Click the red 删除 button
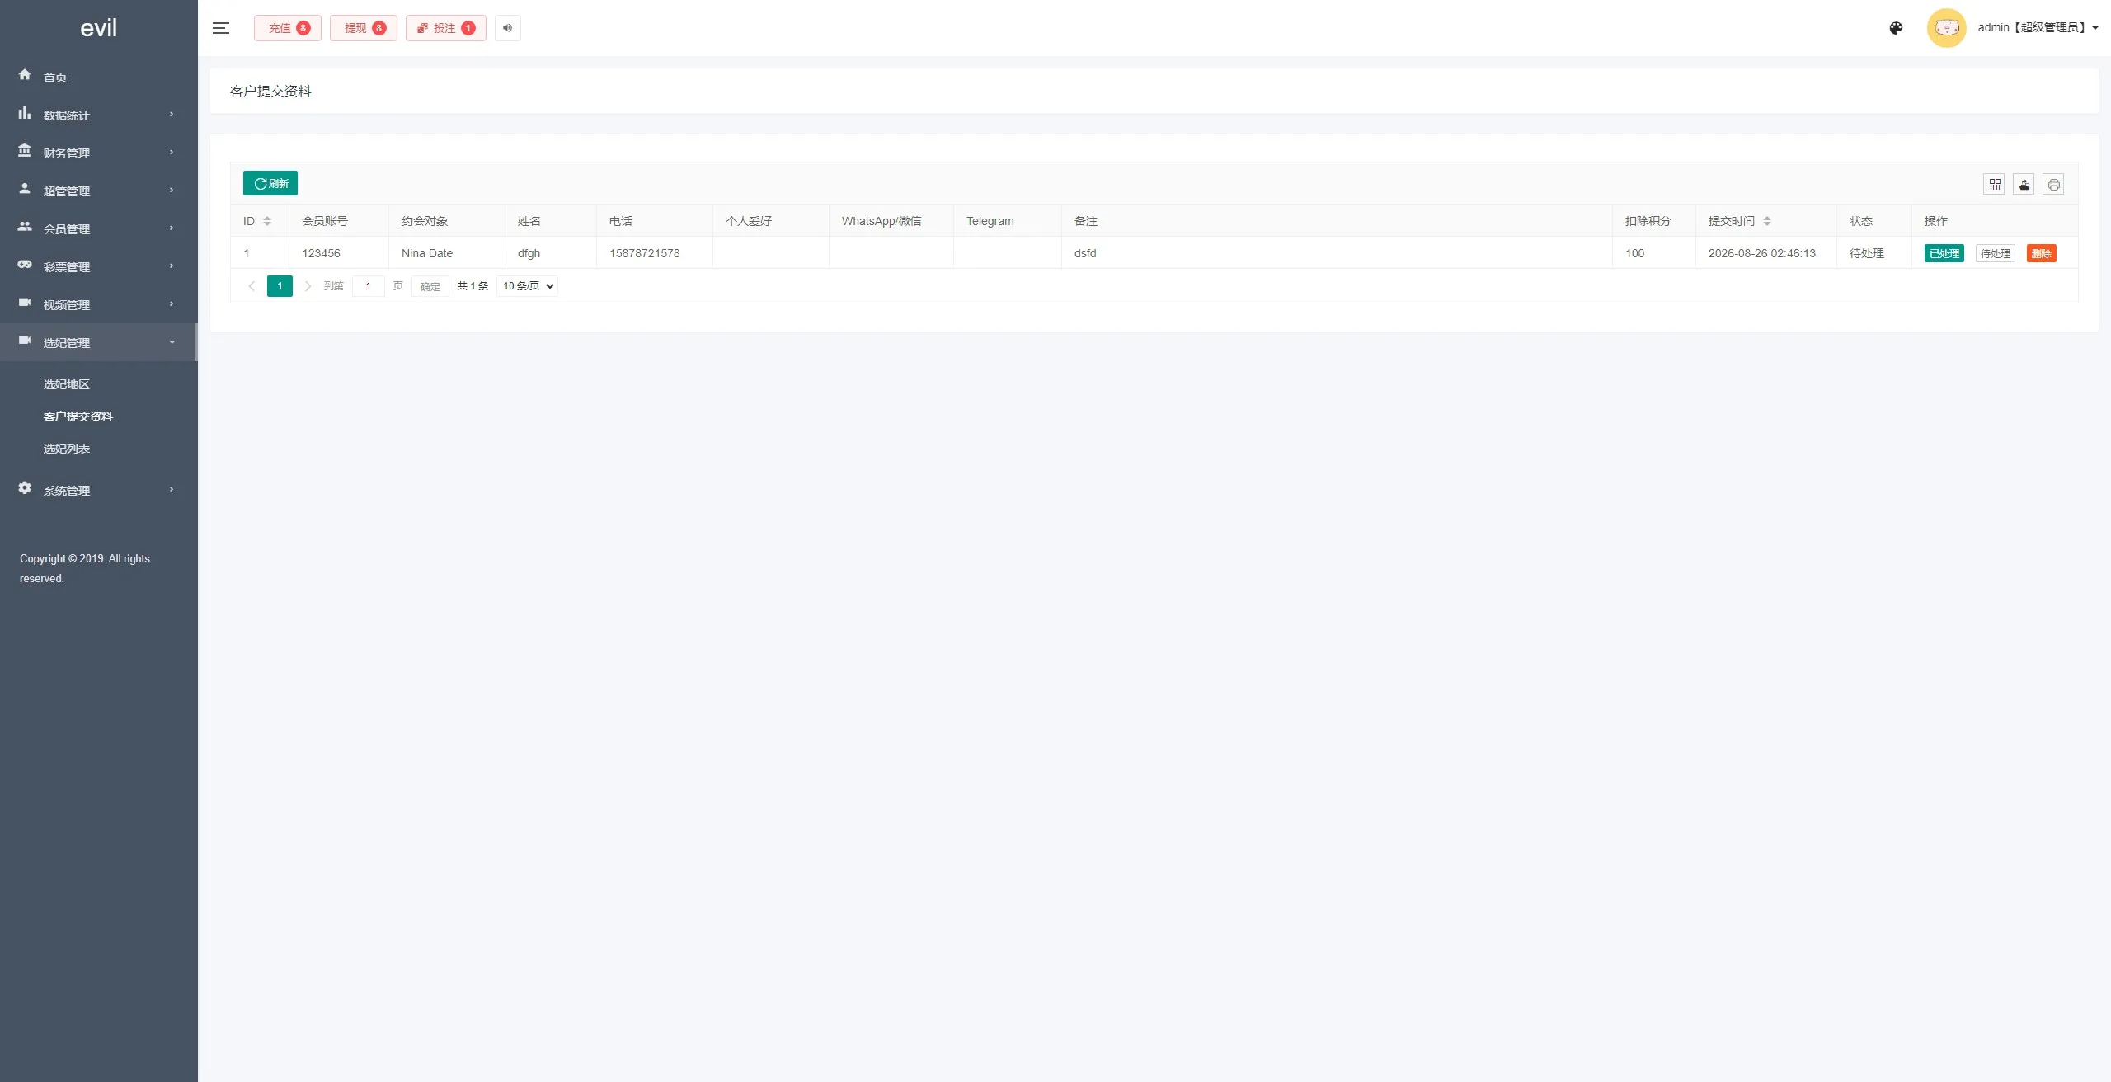The image size is (2111, 1082). coord(2042,253)
